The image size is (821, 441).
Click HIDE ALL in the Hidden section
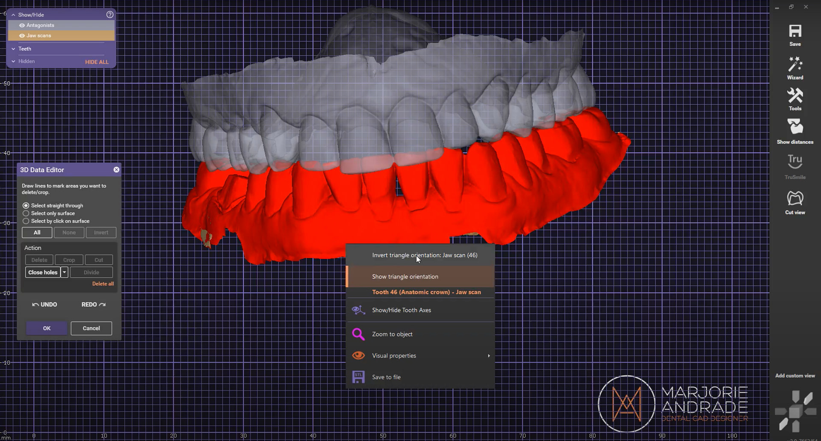click(97, 62)
